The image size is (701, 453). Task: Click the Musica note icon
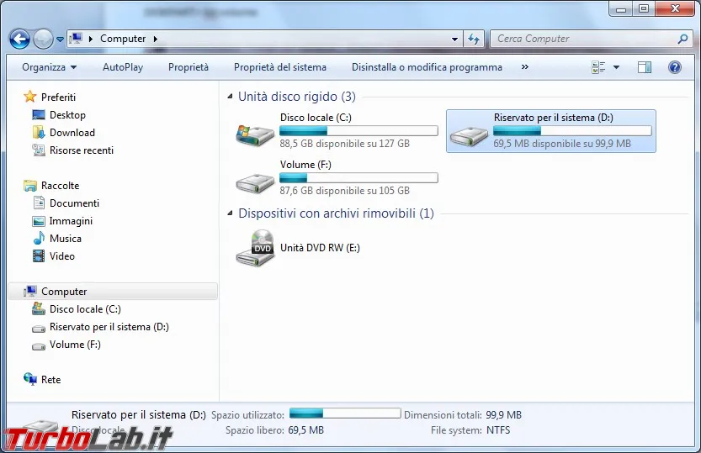[x=39, y=238]
